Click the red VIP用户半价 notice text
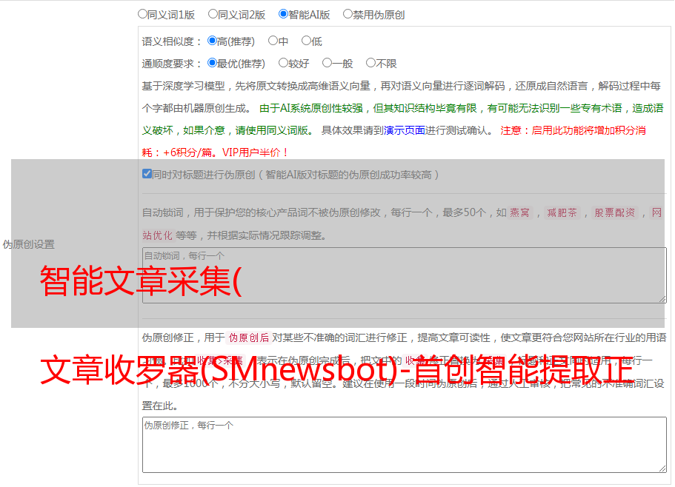Image resolution: width=675 pixels, height=487 pixels. point(256,152)
